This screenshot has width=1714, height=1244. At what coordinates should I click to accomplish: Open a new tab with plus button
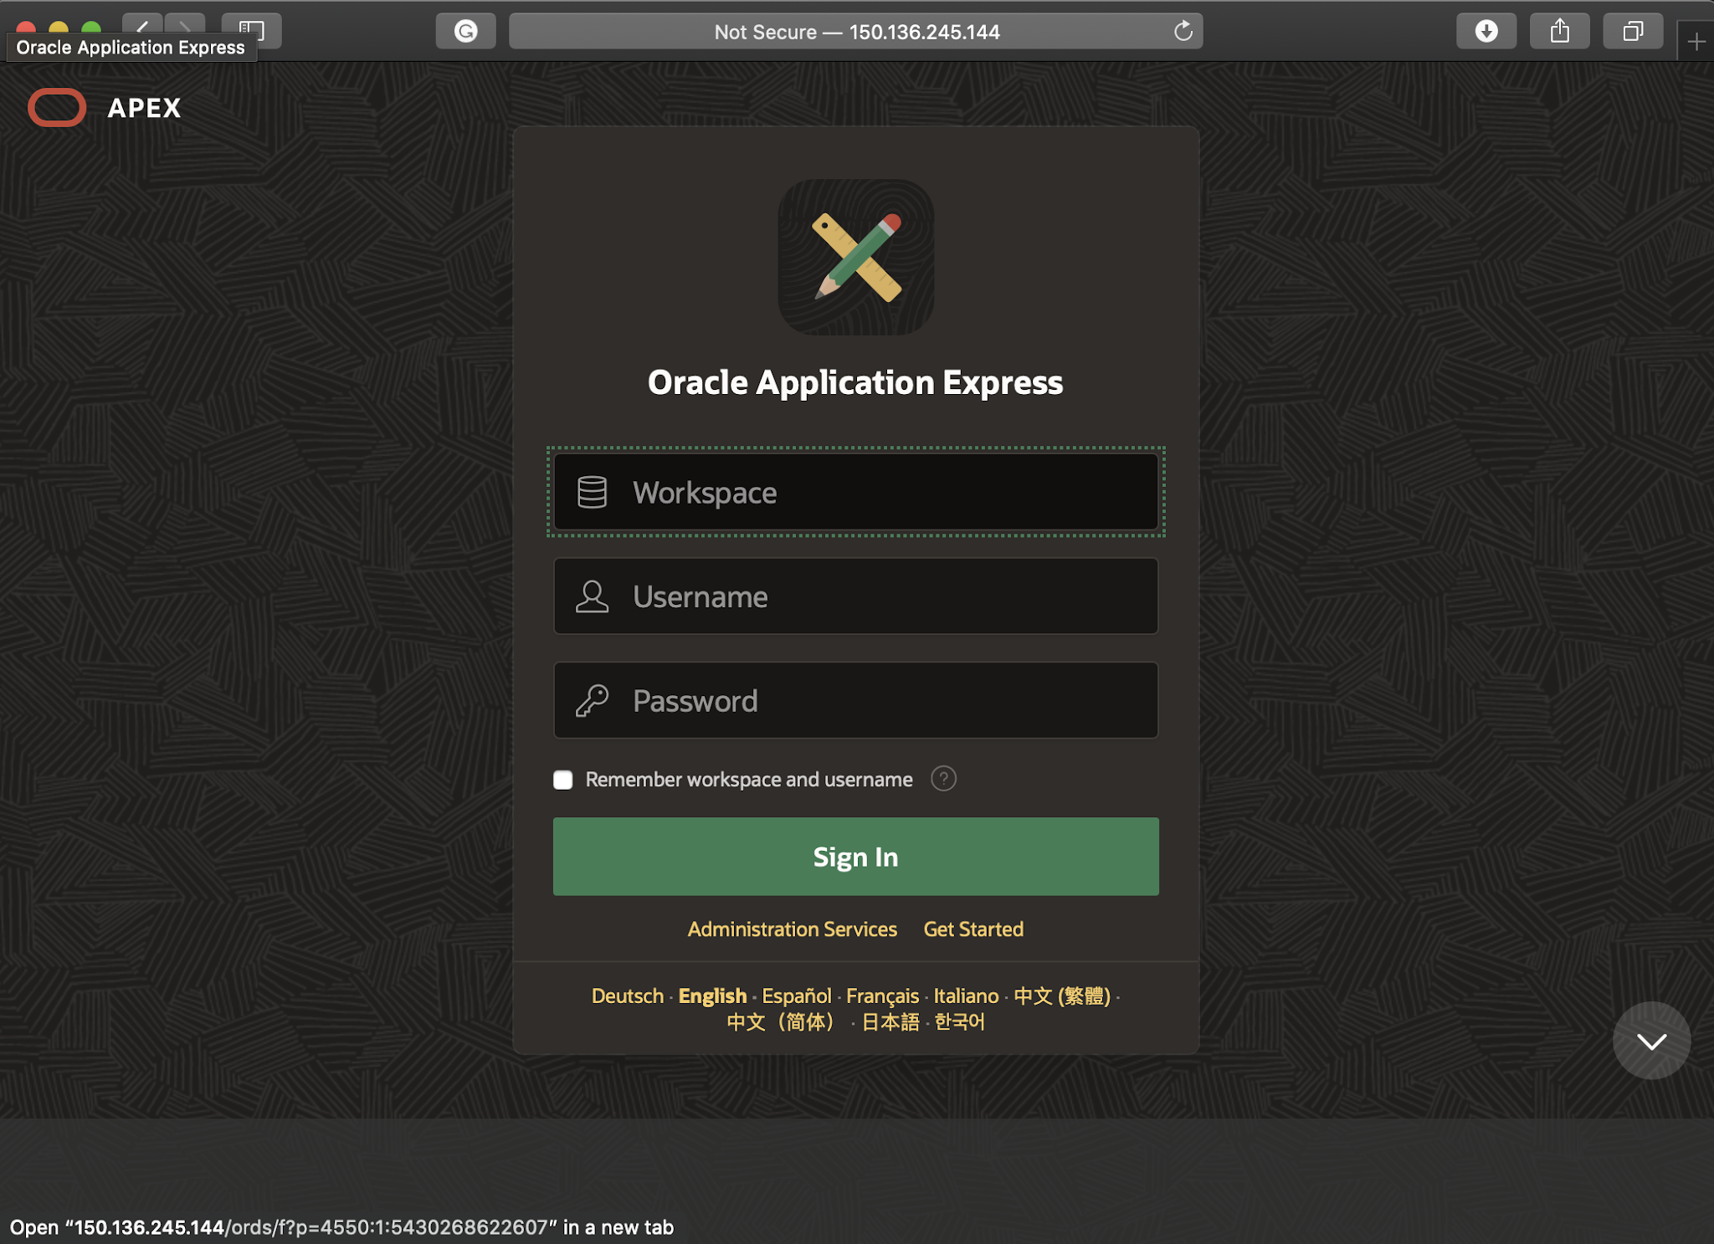pos(1696,41)
